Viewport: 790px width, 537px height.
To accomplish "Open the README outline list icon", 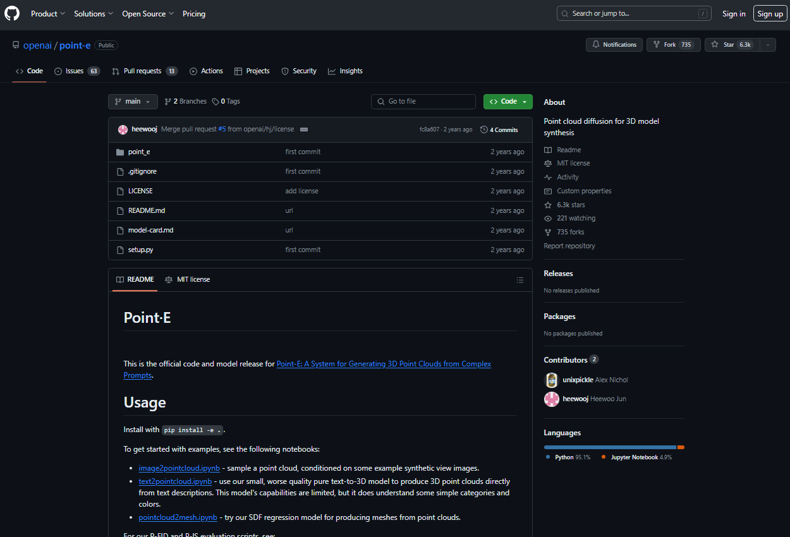I will 520,280.
